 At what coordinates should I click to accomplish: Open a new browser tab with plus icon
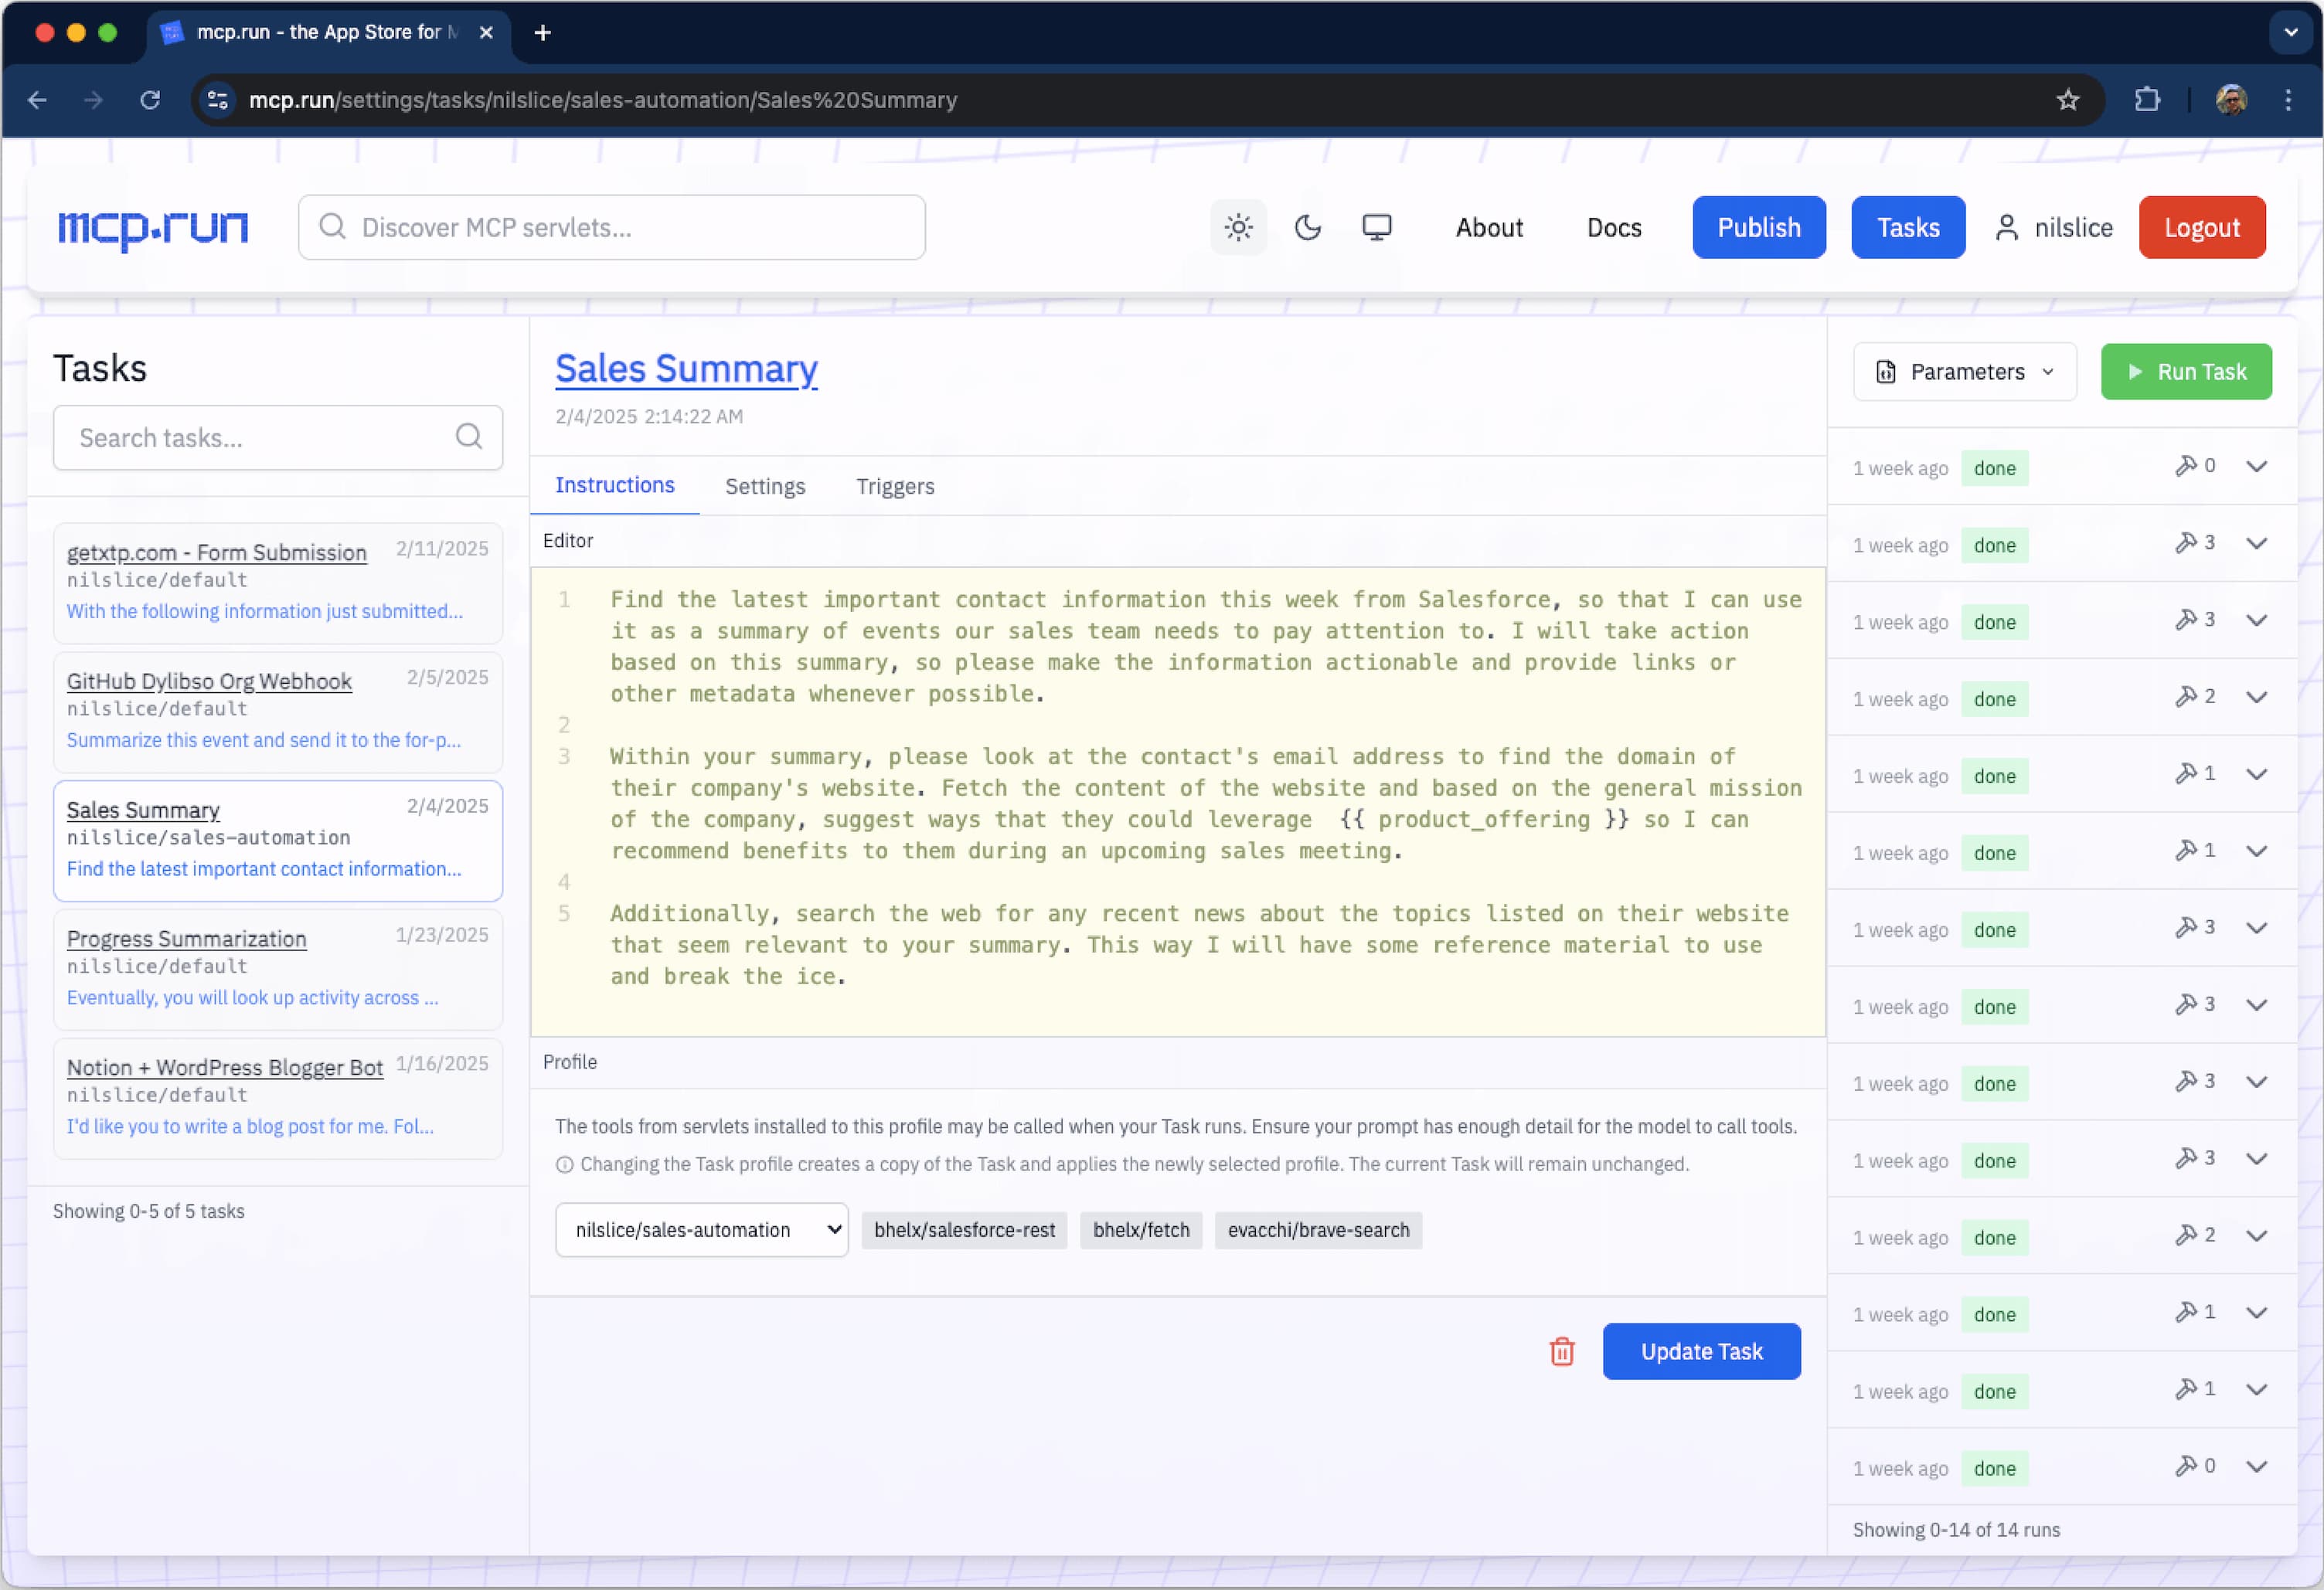click(542, 33)
